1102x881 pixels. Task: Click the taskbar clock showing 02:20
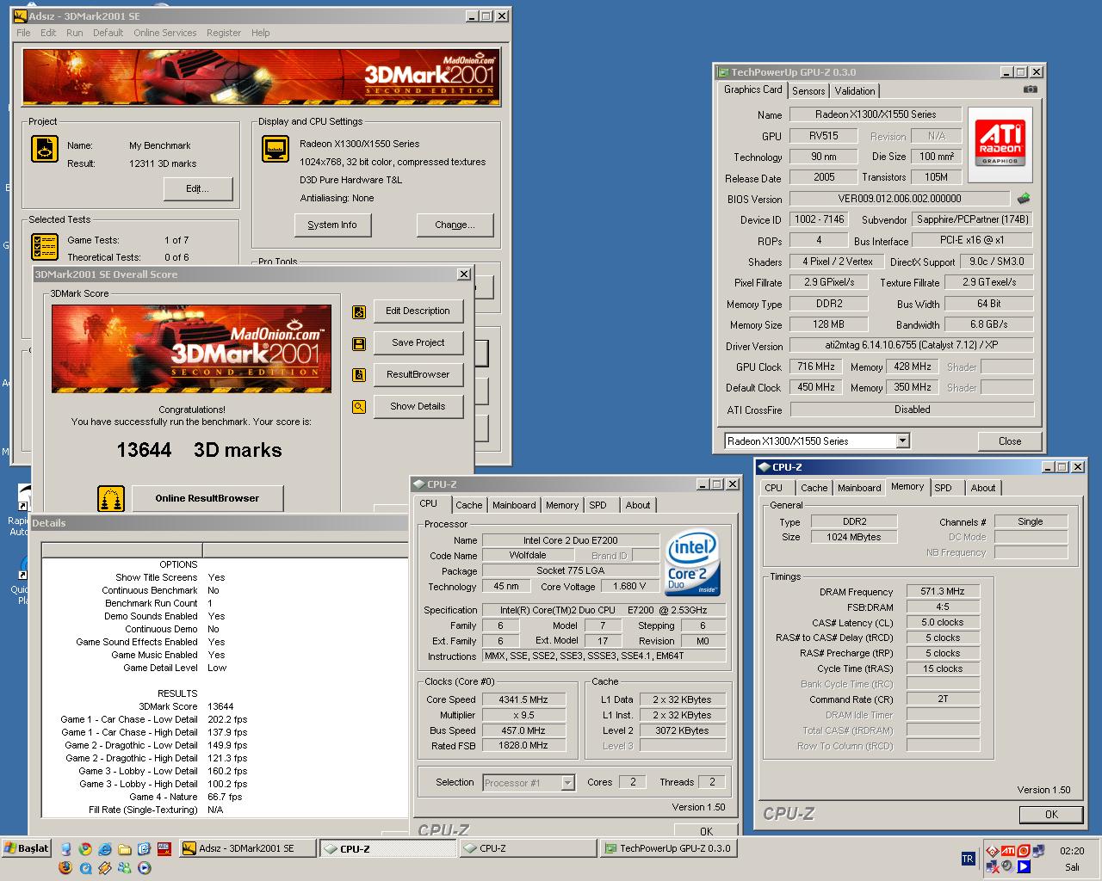[x=1072, y=851]
